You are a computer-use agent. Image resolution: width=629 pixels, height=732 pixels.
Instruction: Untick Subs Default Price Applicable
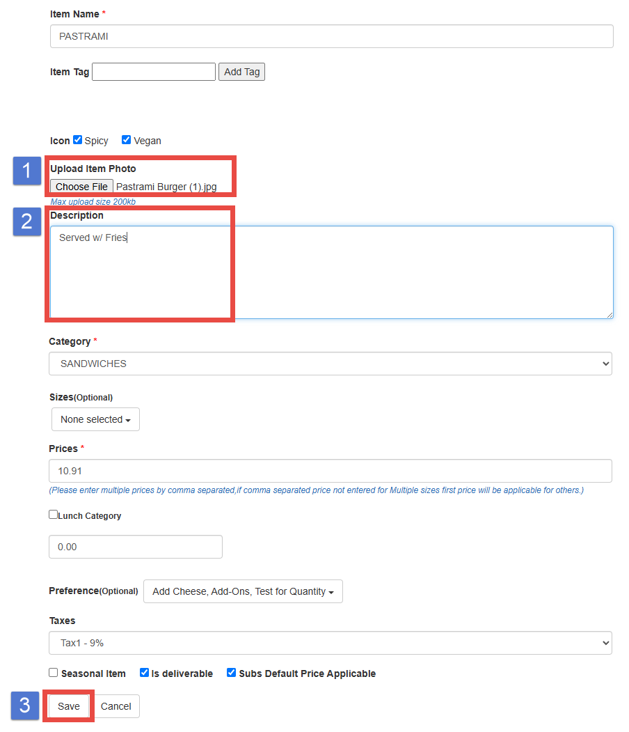231,673
